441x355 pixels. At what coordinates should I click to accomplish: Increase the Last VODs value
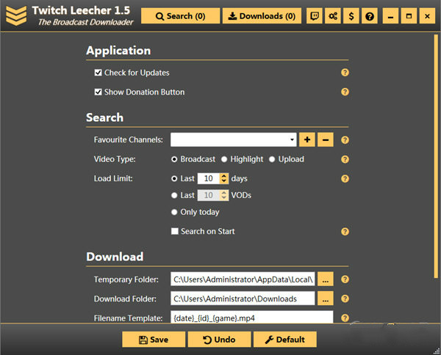point(224,193)
